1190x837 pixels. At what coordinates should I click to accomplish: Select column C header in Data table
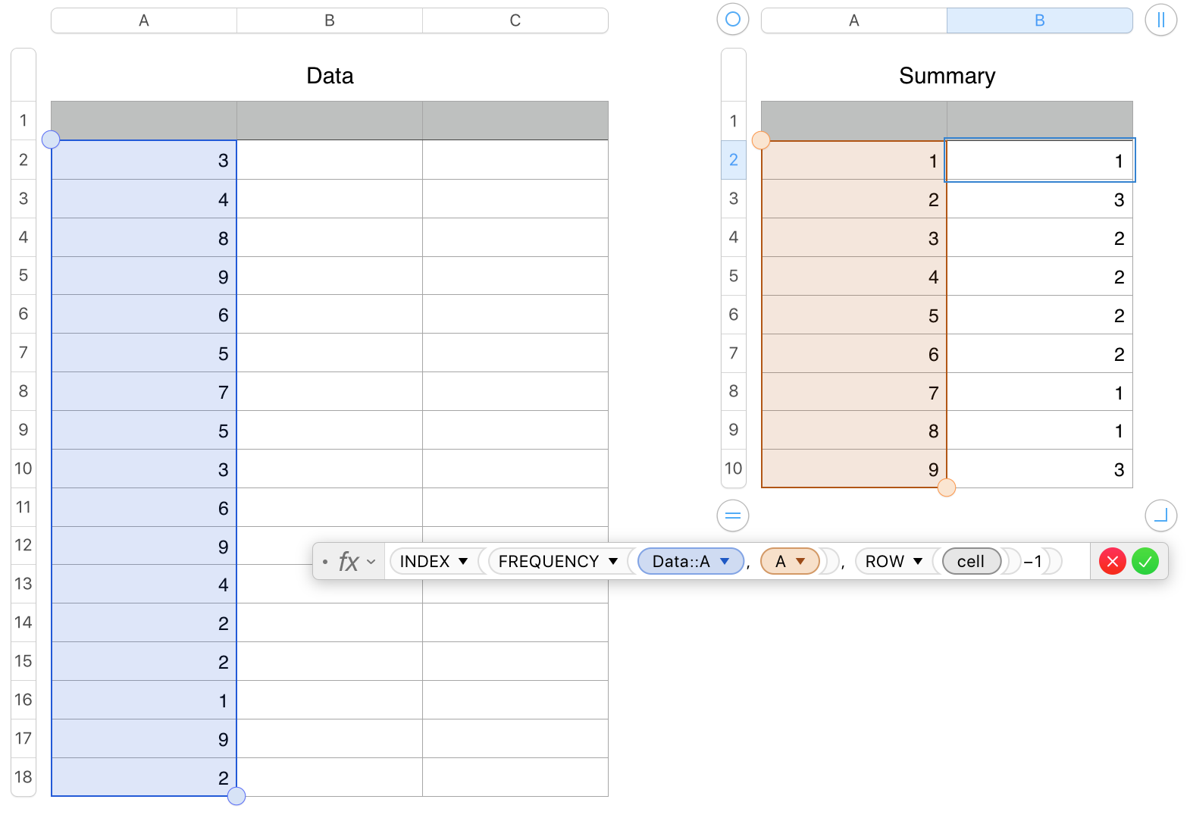pyautogui.click(x=515, y=20)
